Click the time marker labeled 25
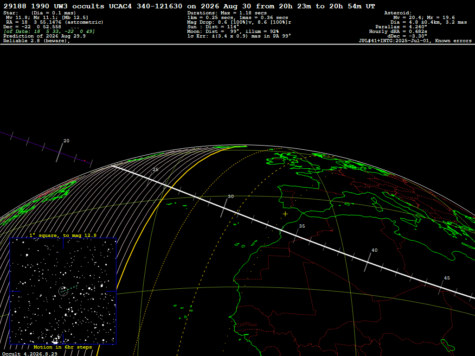Screen dimensions: 475x356 [155, 170]
